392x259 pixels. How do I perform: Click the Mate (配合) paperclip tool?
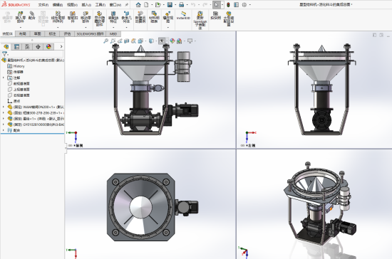click(x=32, y=15)
